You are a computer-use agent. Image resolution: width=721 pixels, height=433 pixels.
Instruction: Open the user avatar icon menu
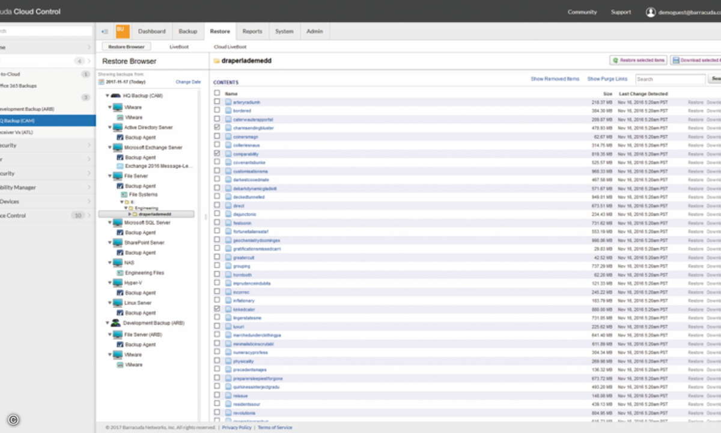(x=651, y=12)
